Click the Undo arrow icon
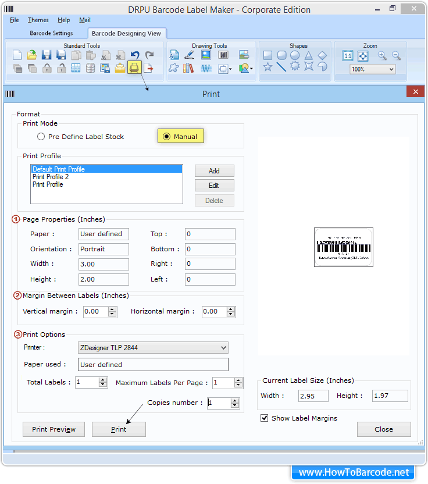428x484 pixels. point(135,55)
